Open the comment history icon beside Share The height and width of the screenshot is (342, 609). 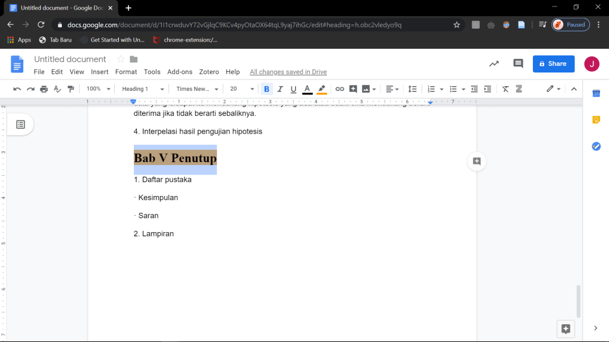(x=518, y=64)
